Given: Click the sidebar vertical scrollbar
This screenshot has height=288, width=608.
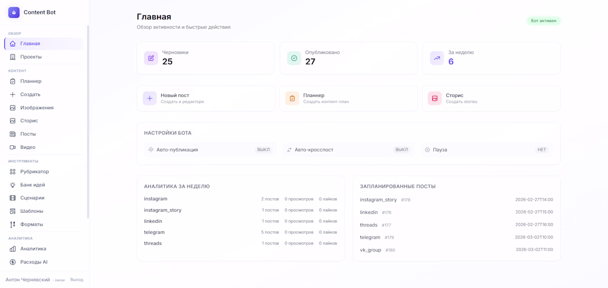Looking at the screenshot, I should click(88, 121).
